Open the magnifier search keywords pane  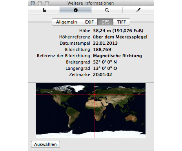pyautogui.click(x=107, y=10)
